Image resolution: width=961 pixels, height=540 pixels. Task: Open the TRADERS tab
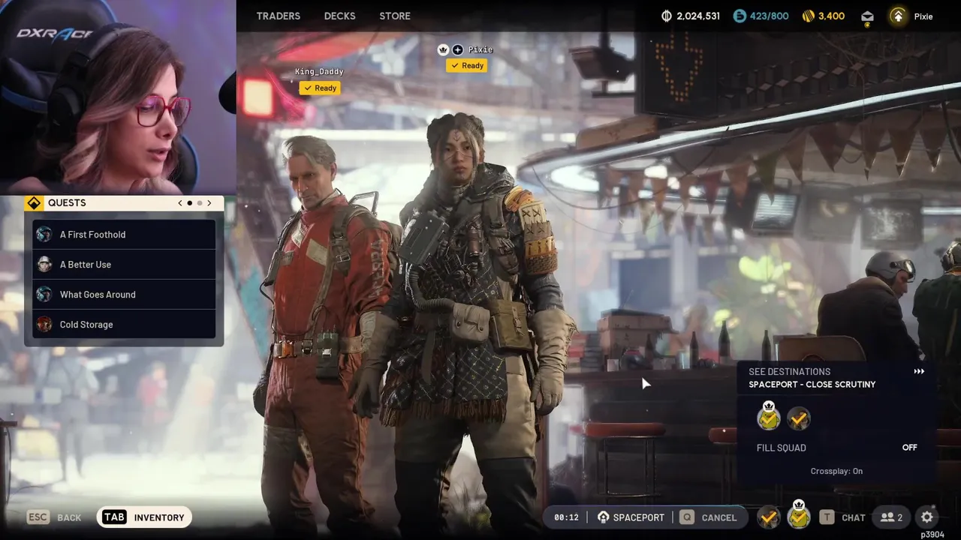(x=278, y=16)
